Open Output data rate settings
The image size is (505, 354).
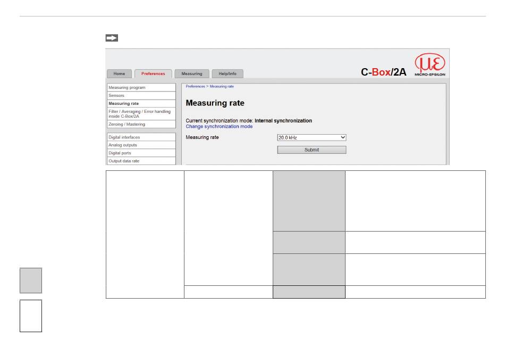141,161
